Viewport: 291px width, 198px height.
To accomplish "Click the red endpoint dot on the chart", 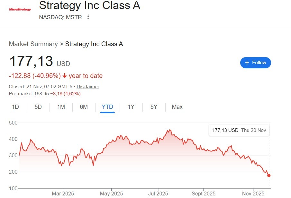I will click(269, 176).
